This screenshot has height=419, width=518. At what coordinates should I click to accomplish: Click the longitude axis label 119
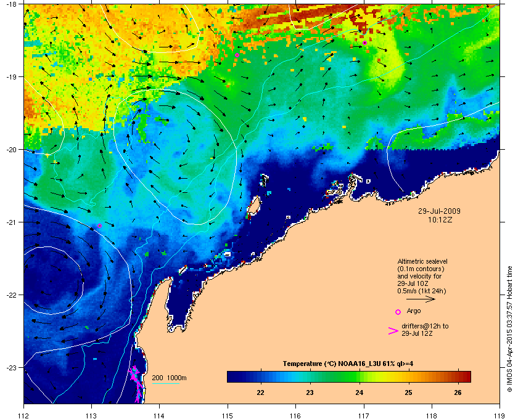point(499,415)
